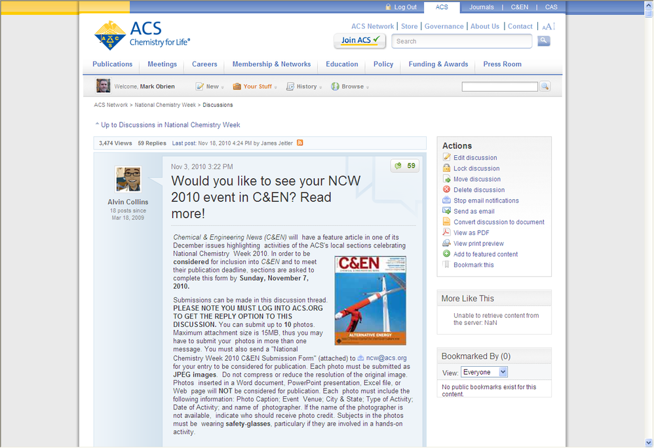654x448 pixels.
Task: Open the New dropdown menu
Action: 210,86
